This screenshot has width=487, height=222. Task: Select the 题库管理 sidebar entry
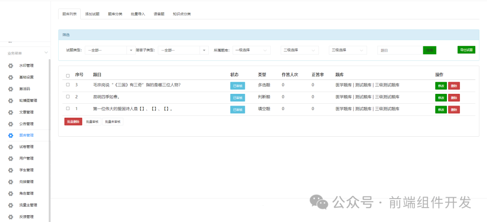click(x=26, y=135)
